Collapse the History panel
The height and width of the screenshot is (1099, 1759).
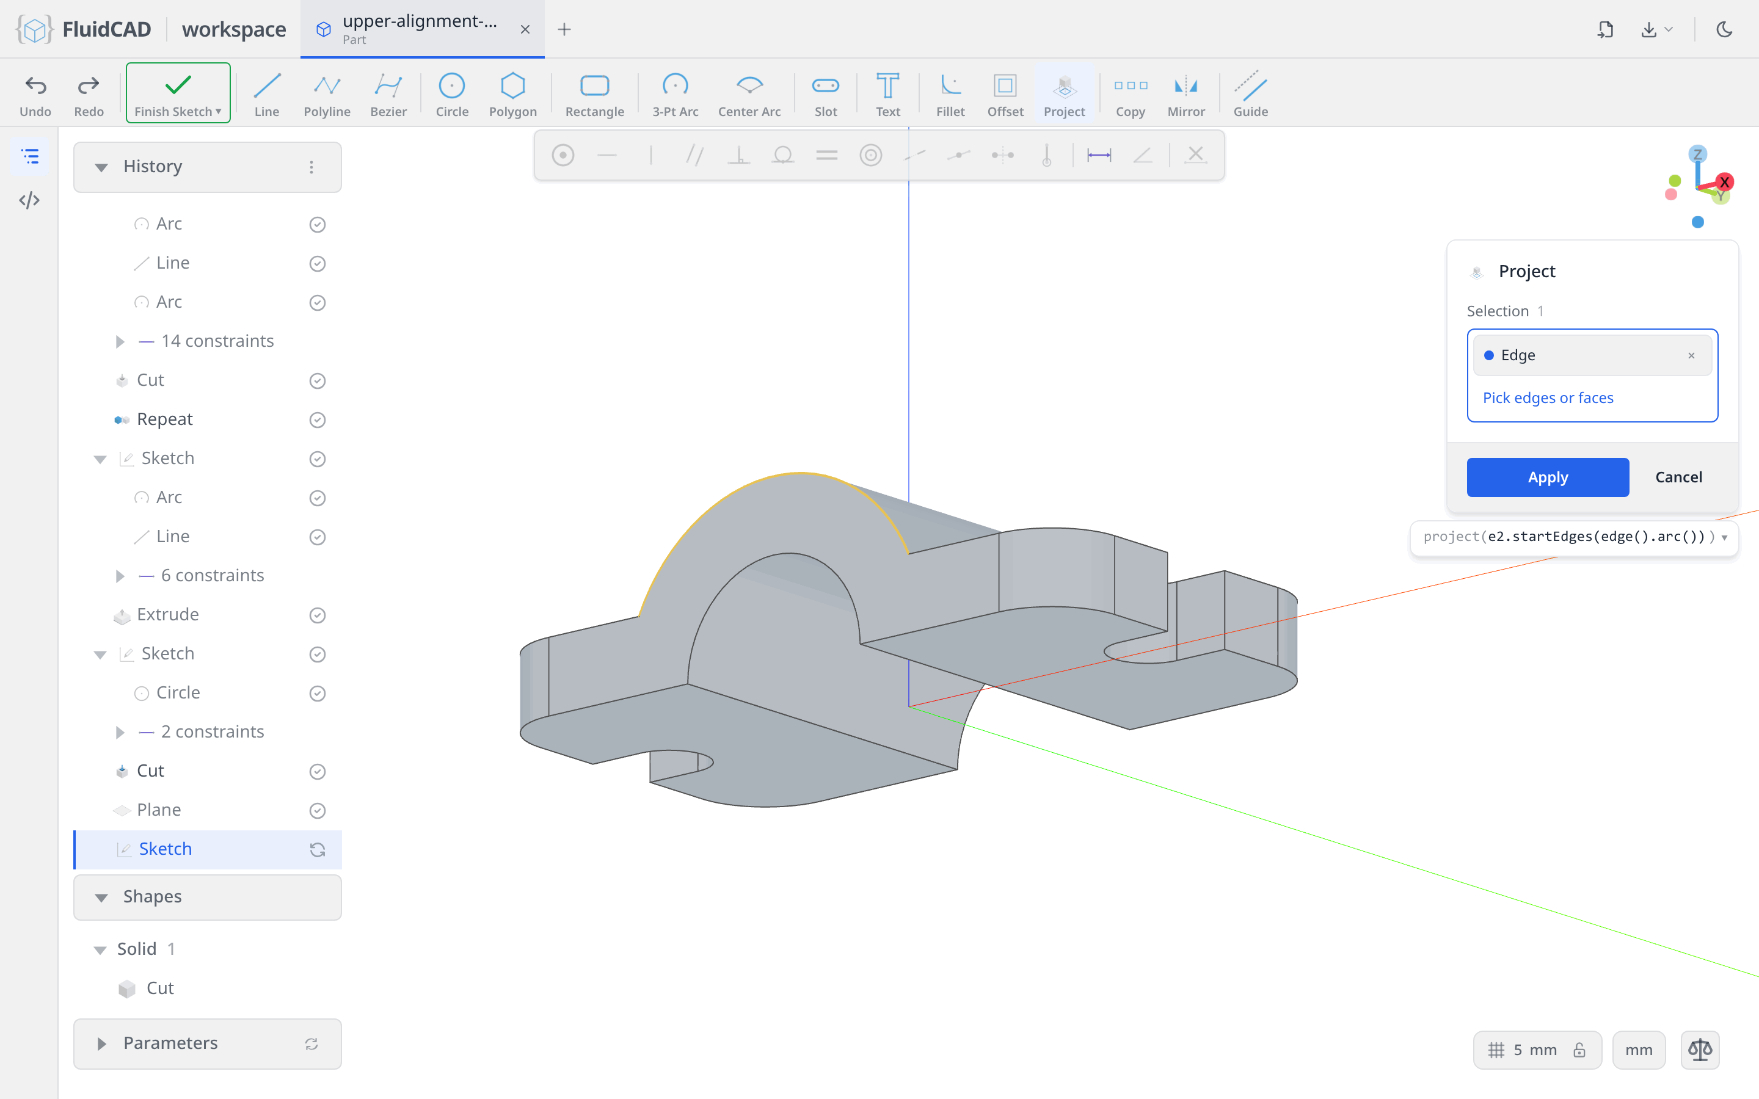[x=101, y=167]
